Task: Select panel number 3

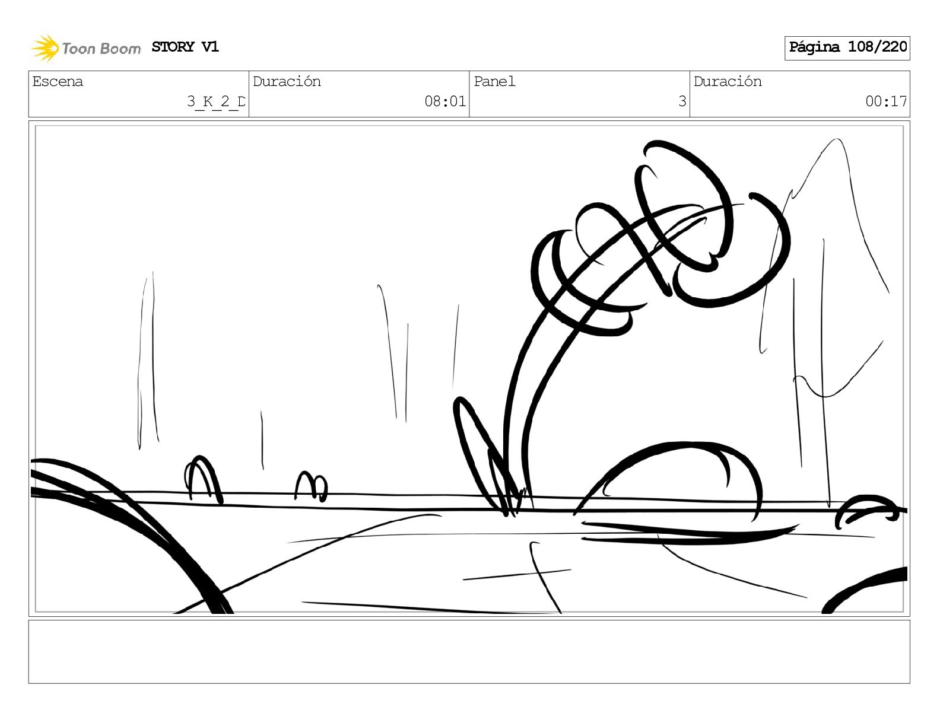Action: pyautogui.click(x=682, y=101)
